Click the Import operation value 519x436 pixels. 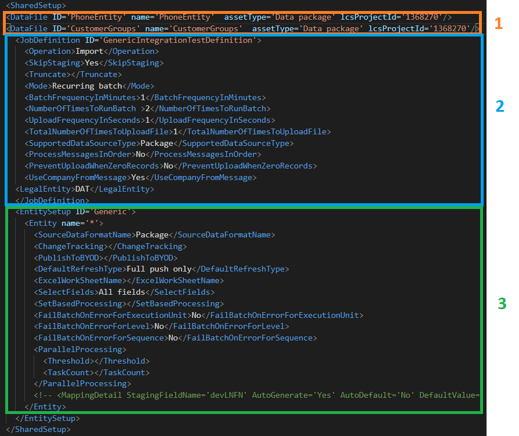coord(90,51)
